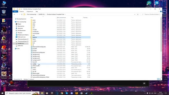Select the models folder
The height and width of the screenshot is (95, 169).
click(x=35, y=30)
